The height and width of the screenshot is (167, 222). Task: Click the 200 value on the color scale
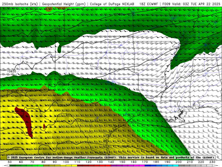point(178,162)
